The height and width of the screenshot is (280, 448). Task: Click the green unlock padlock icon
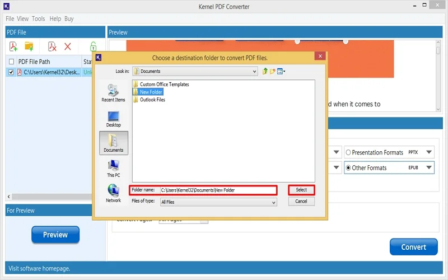point(93,46)
